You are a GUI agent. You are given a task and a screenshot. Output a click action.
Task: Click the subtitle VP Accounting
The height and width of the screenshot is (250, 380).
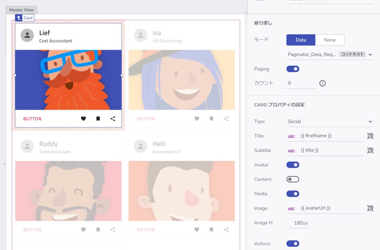tap(167, 41)
